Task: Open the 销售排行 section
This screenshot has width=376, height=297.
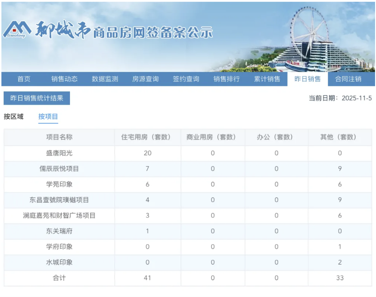Action: [x=227, y=79]
